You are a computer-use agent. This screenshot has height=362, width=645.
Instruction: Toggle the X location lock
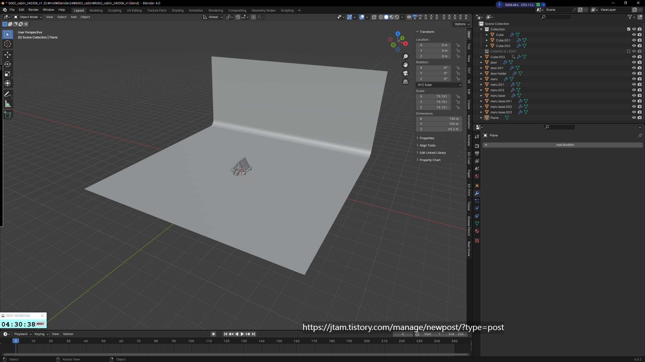[x=458, y=45]
